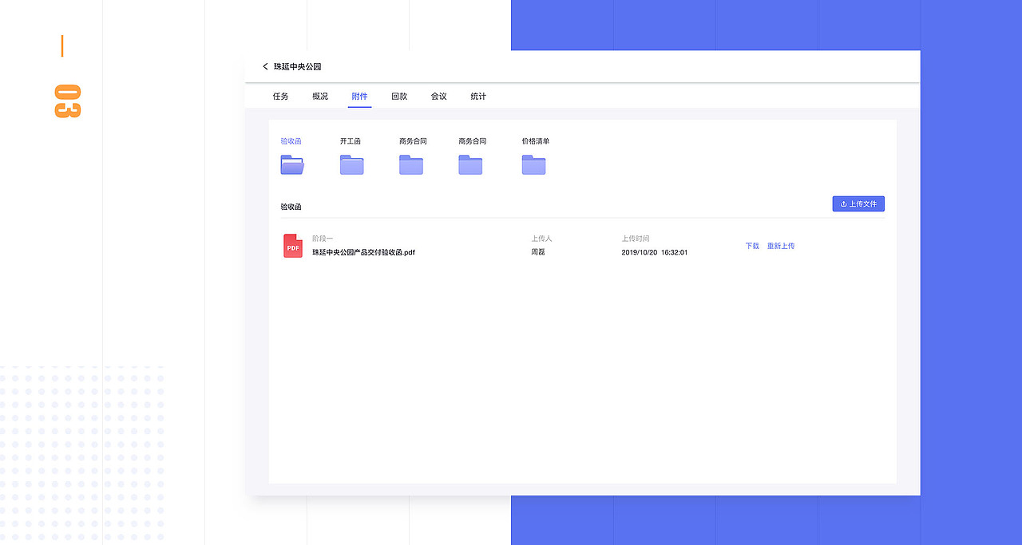The width and height of the screenshot is (1022, 545).
Task: Click the timestamp 2019/10/20 16:32:01
Action: tap(655, 252)
